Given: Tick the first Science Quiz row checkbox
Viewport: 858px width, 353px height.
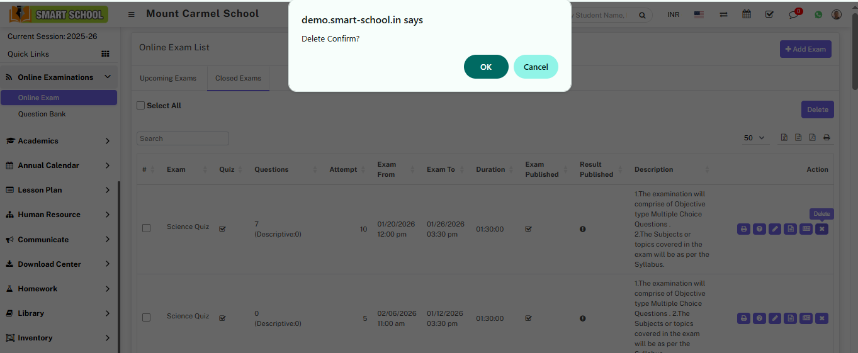Looking at the screenshot, I should click(146, 228).
